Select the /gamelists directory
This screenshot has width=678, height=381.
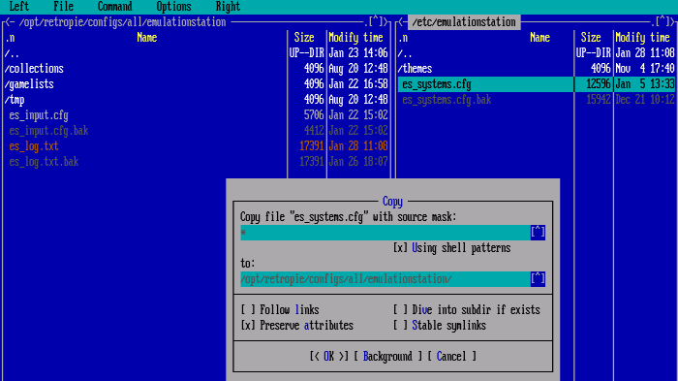(145, 84)
